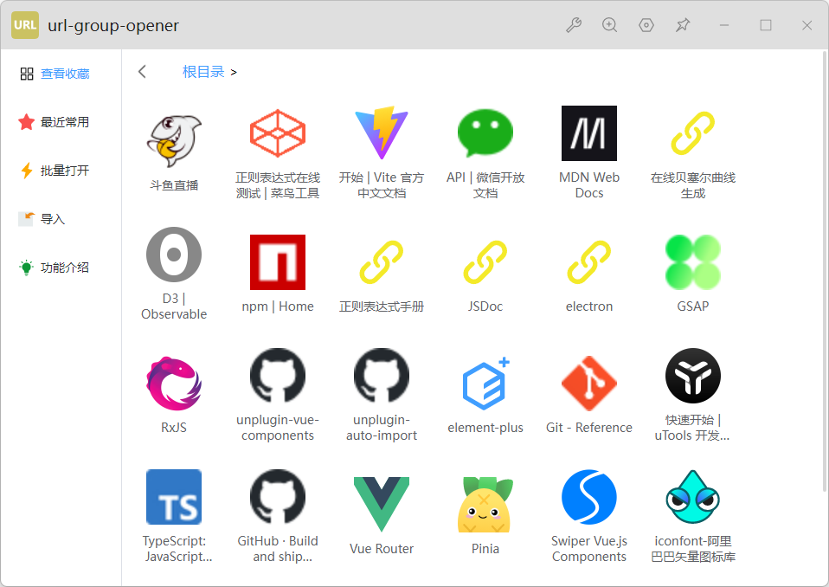Screen dimensions: 829x587
Task: Open the element-plus bookmark icon
Action: [485, 384]
